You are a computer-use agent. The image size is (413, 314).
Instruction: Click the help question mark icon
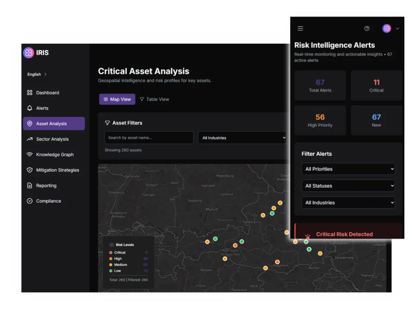click(x=367, y=28)
